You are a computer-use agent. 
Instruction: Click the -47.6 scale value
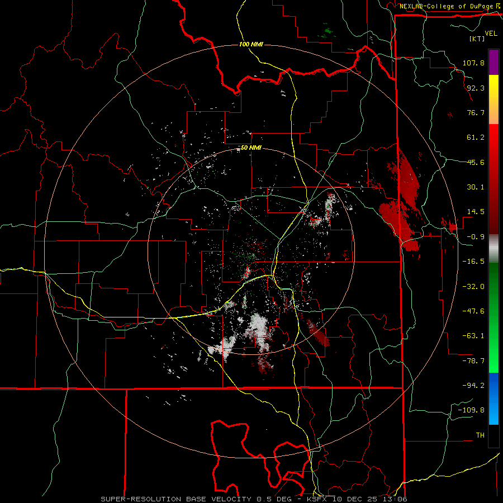[x=473, y=311]
